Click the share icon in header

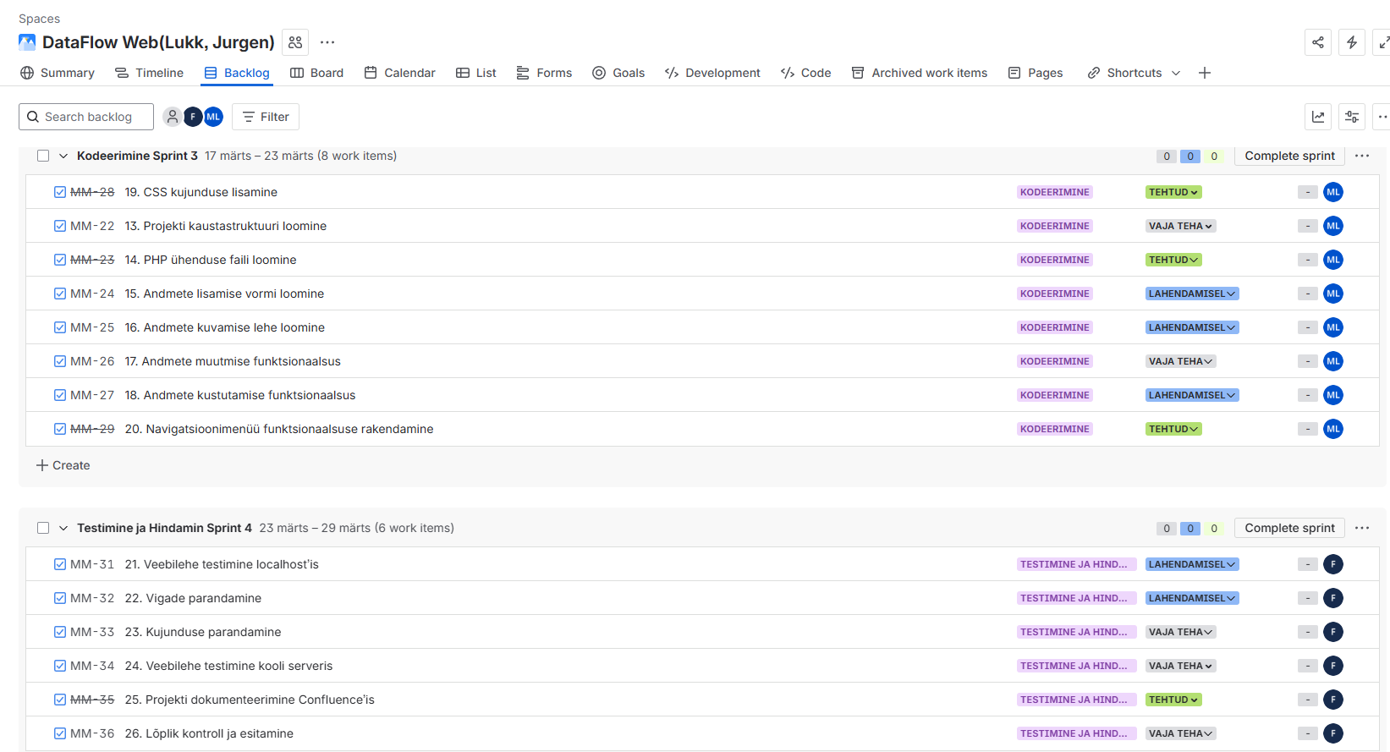[x=1317, y=42]
